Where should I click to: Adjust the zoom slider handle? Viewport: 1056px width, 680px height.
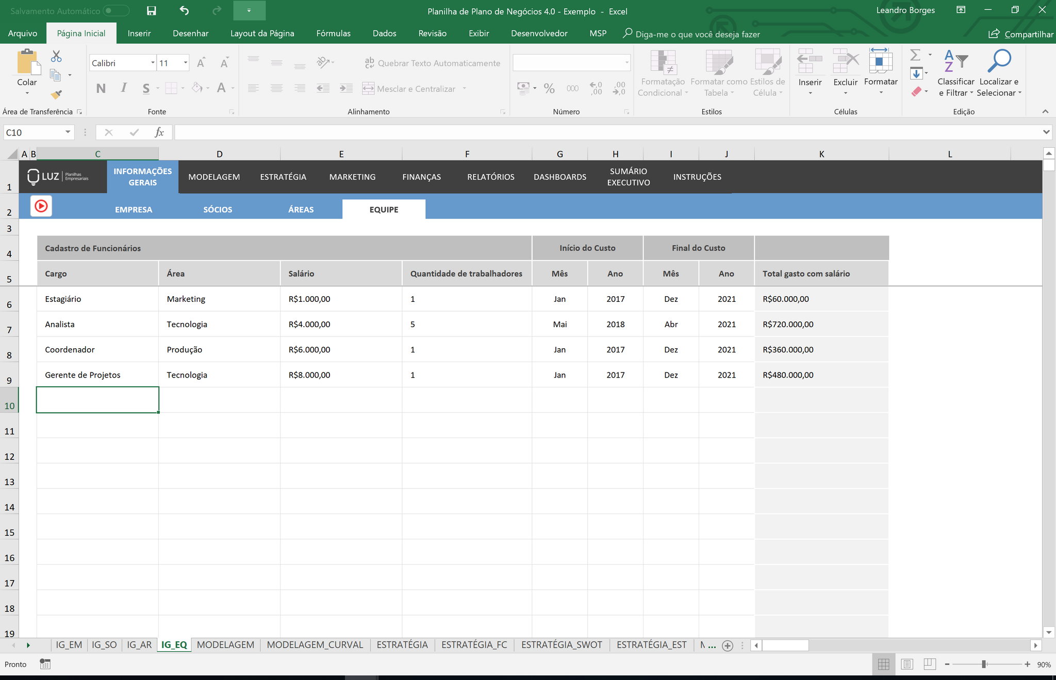(984, 665)
